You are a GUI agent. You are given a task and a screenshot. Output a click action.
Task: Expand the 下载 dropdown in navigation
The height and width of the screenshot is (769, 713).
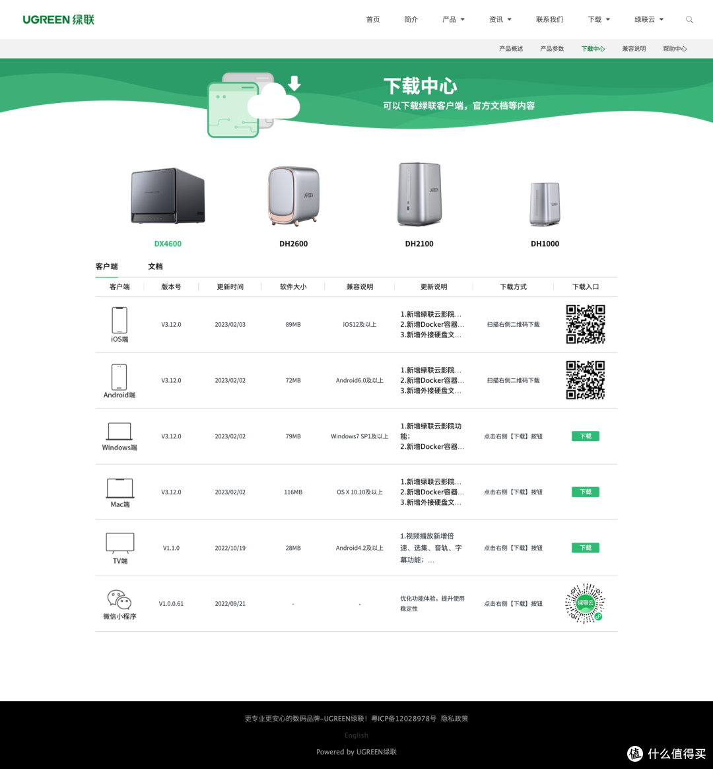click(599, 20)
